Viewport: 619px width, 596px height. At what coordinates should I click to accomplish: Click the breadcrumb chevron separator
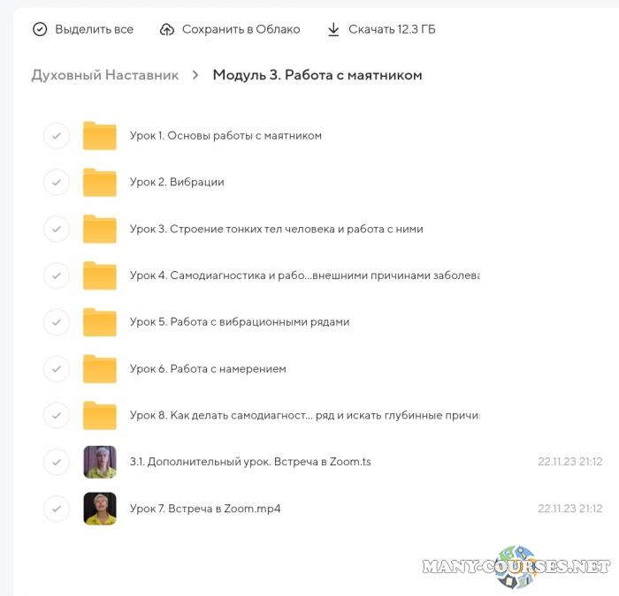tap(196, 75)
